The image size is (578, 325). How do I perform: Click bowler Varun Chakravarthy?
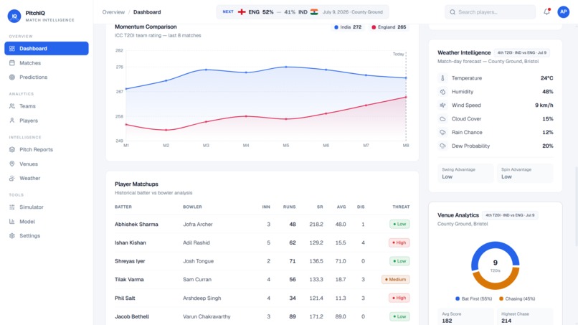[x=207, y=316]
